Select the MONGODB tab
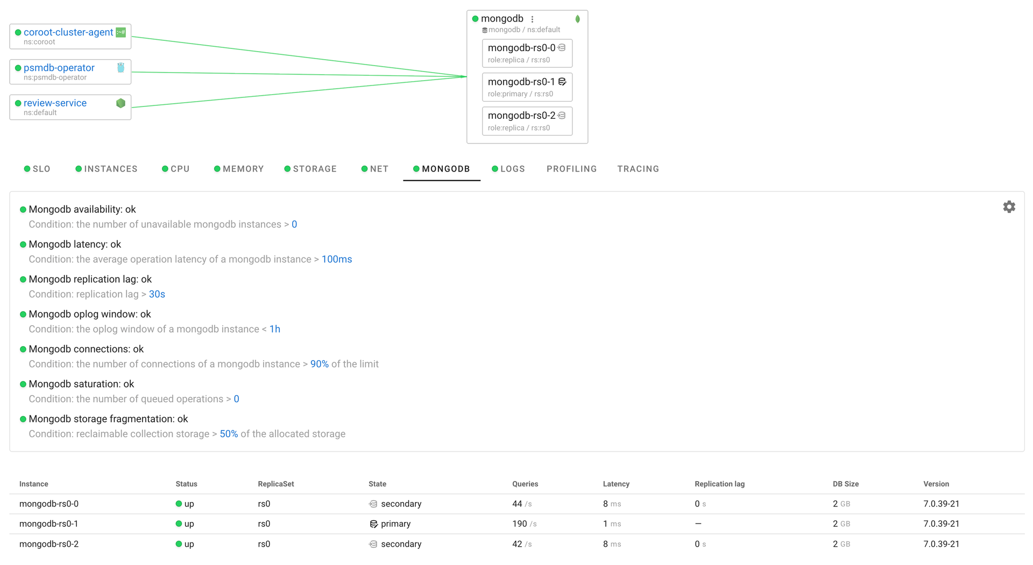The width and height of the screenshot is (1033, 565). 442,169
